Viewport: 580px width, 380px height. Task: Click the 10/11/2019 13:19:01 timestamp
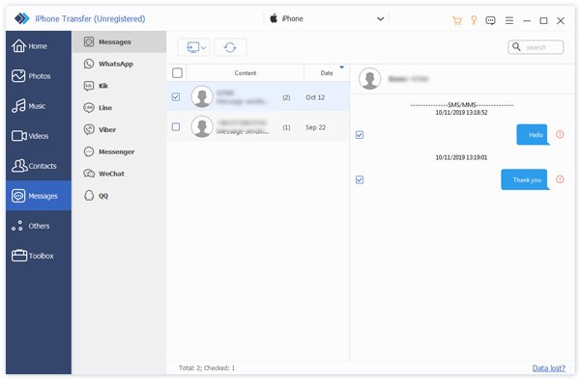tap(461, 157)
